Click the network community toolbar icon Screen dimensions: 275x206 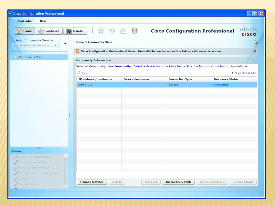click(x=101, y=31)
